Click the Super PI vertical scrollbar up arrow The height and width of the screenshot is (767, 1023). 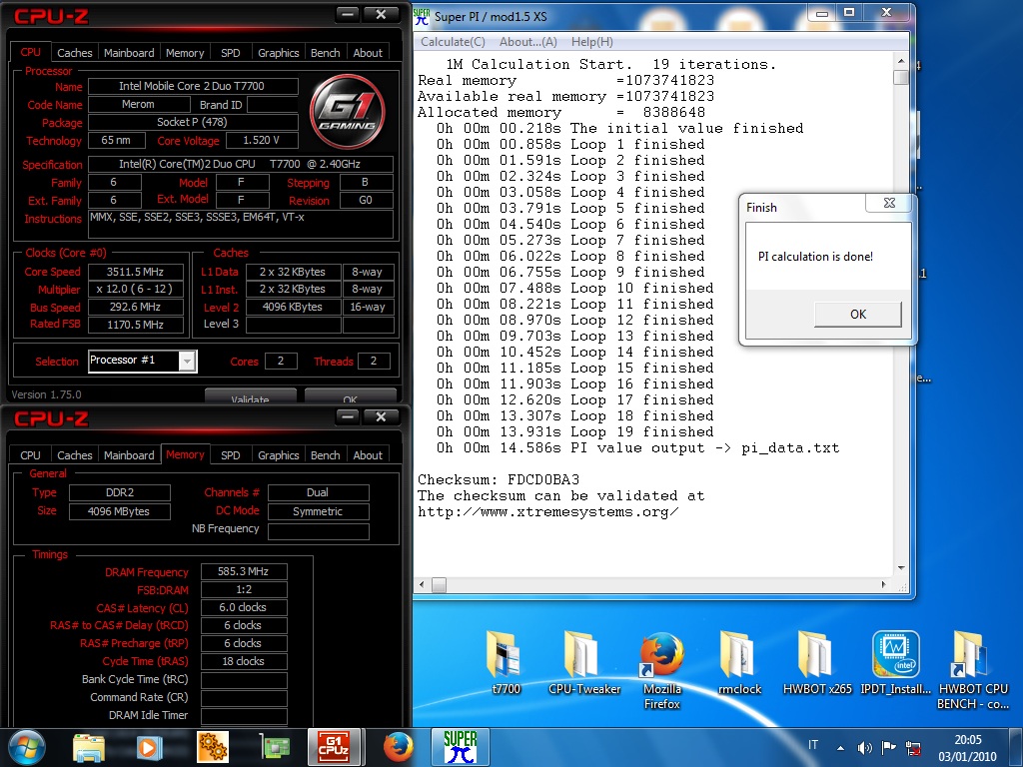tap(901, 61)
